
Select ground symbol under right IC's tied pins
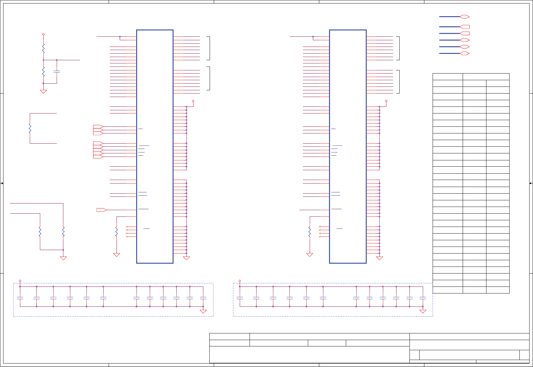point(379,258)
